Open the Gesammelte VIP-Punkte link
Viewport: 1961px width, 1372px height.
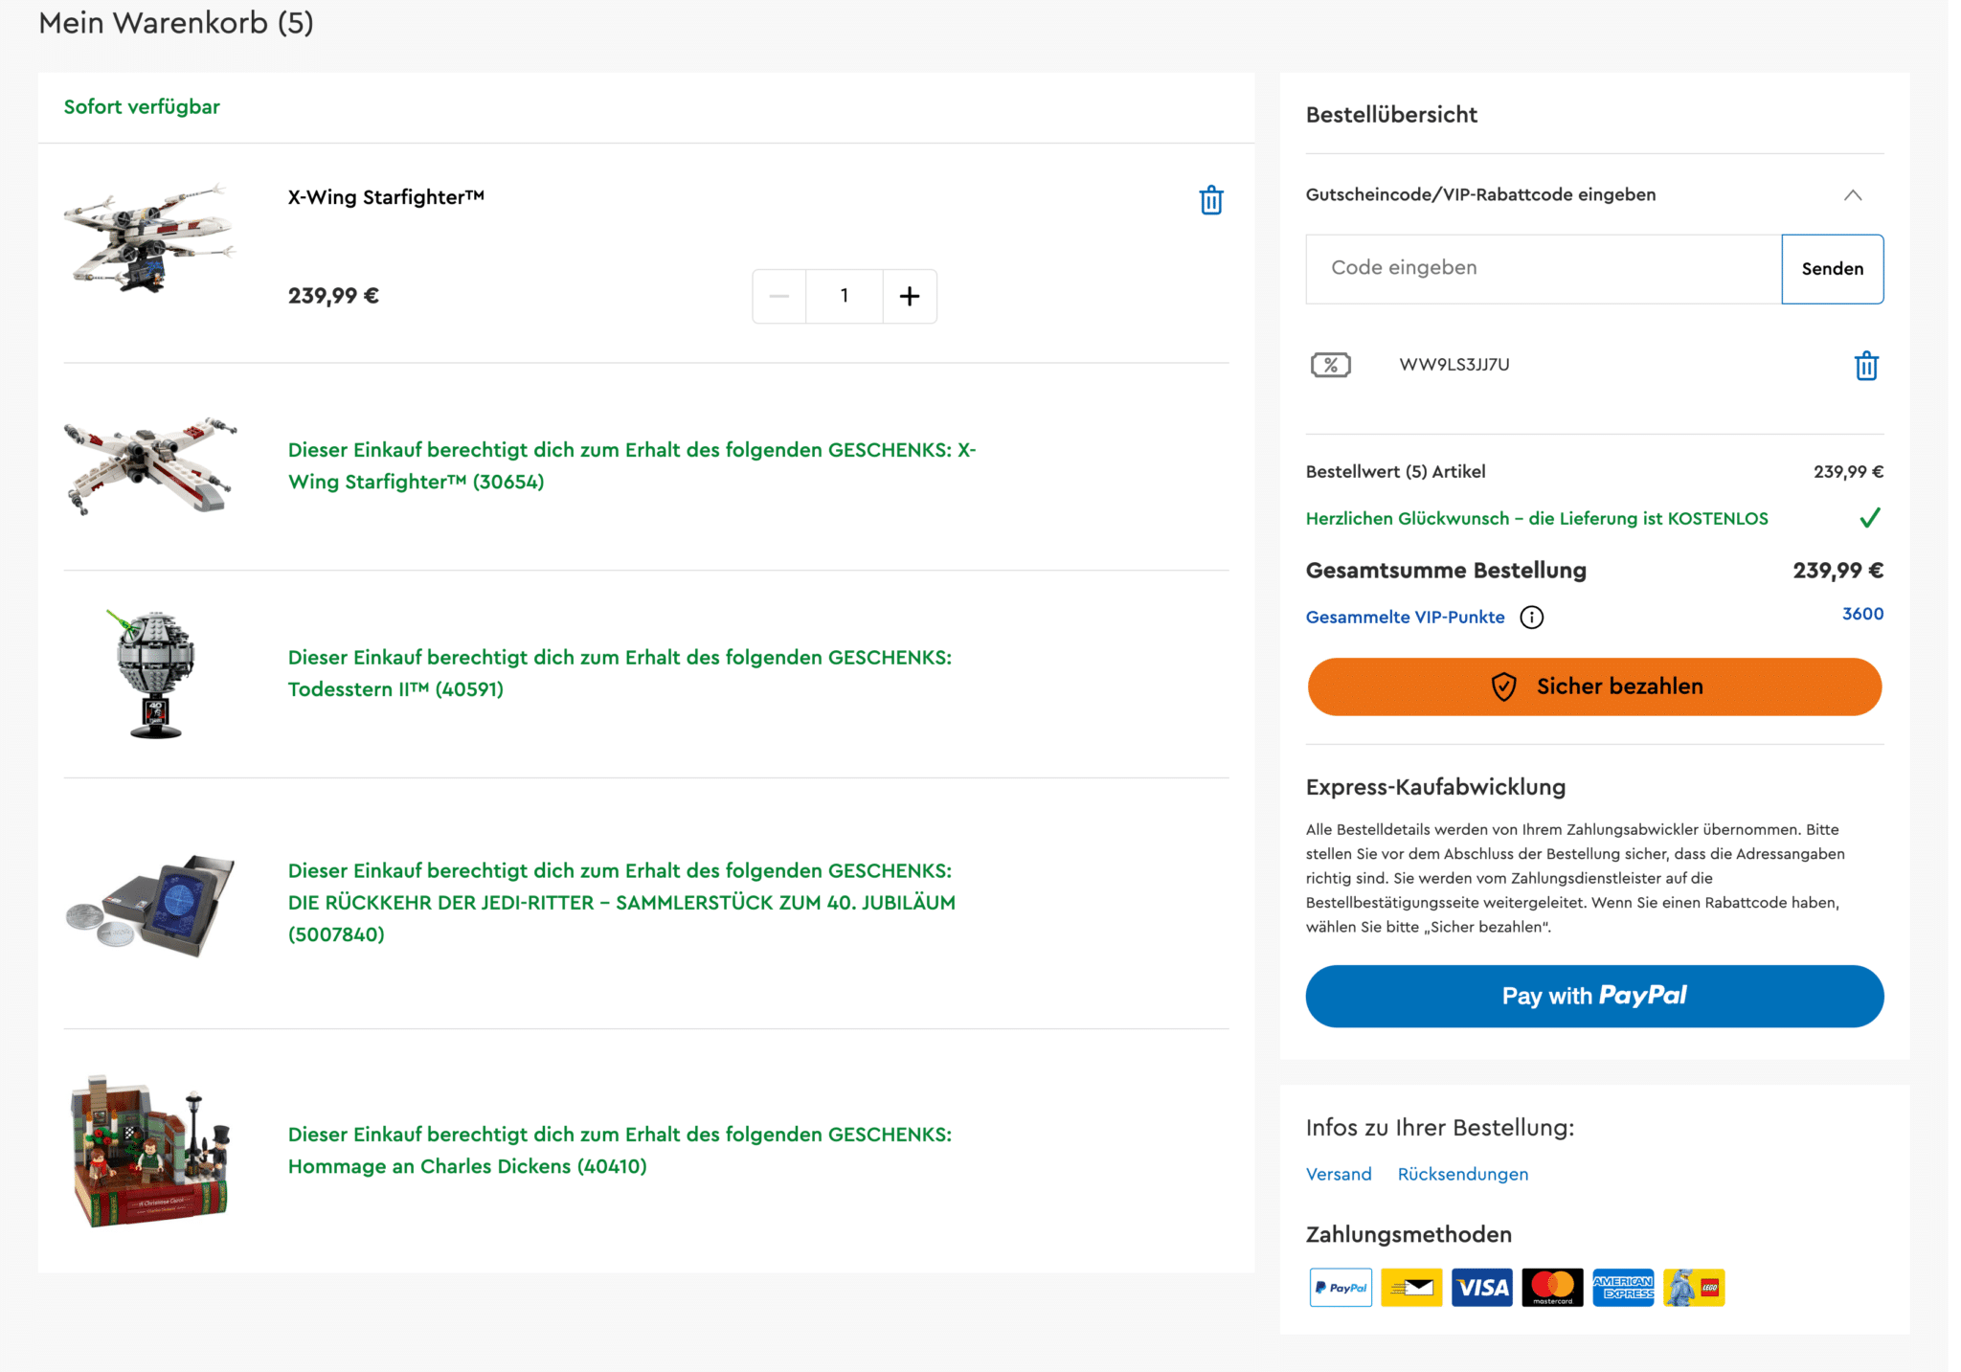pos(1405,618)
